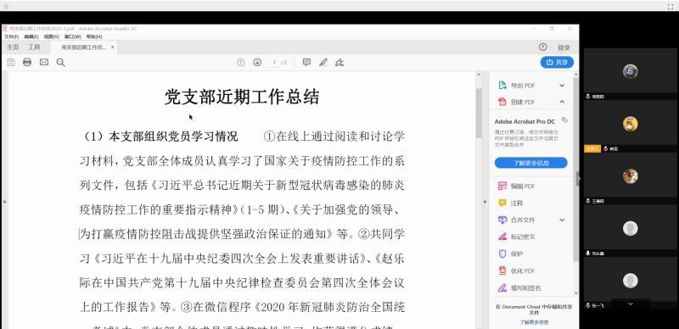Select the host 主持人 participant tile avatar
679x329 pixels.
(x=630, y=124)
